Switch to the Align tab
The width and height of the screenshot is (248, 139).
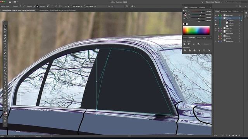coord(204,38)
